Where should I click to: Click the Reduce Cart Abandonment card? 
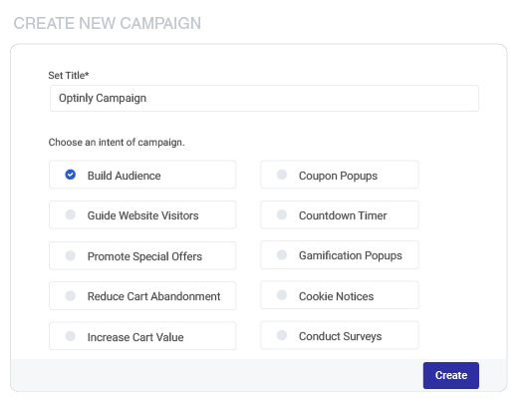click(x=142, y=295)
